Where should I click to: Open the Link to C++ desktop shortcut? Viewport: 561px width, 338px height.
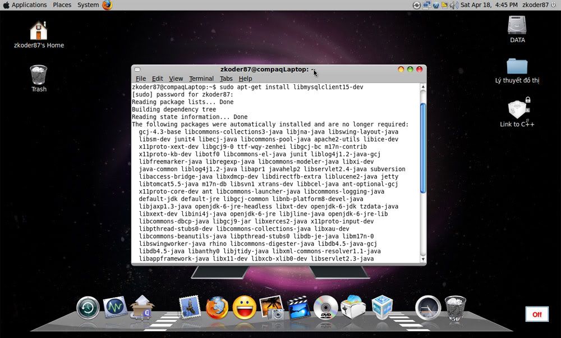(x=517, y=112)
